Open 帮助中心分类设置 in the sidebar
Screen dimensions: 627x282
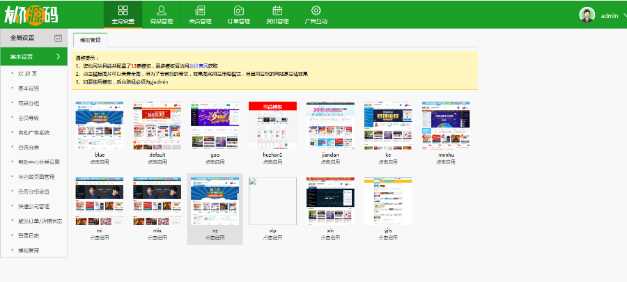point(39,162)
